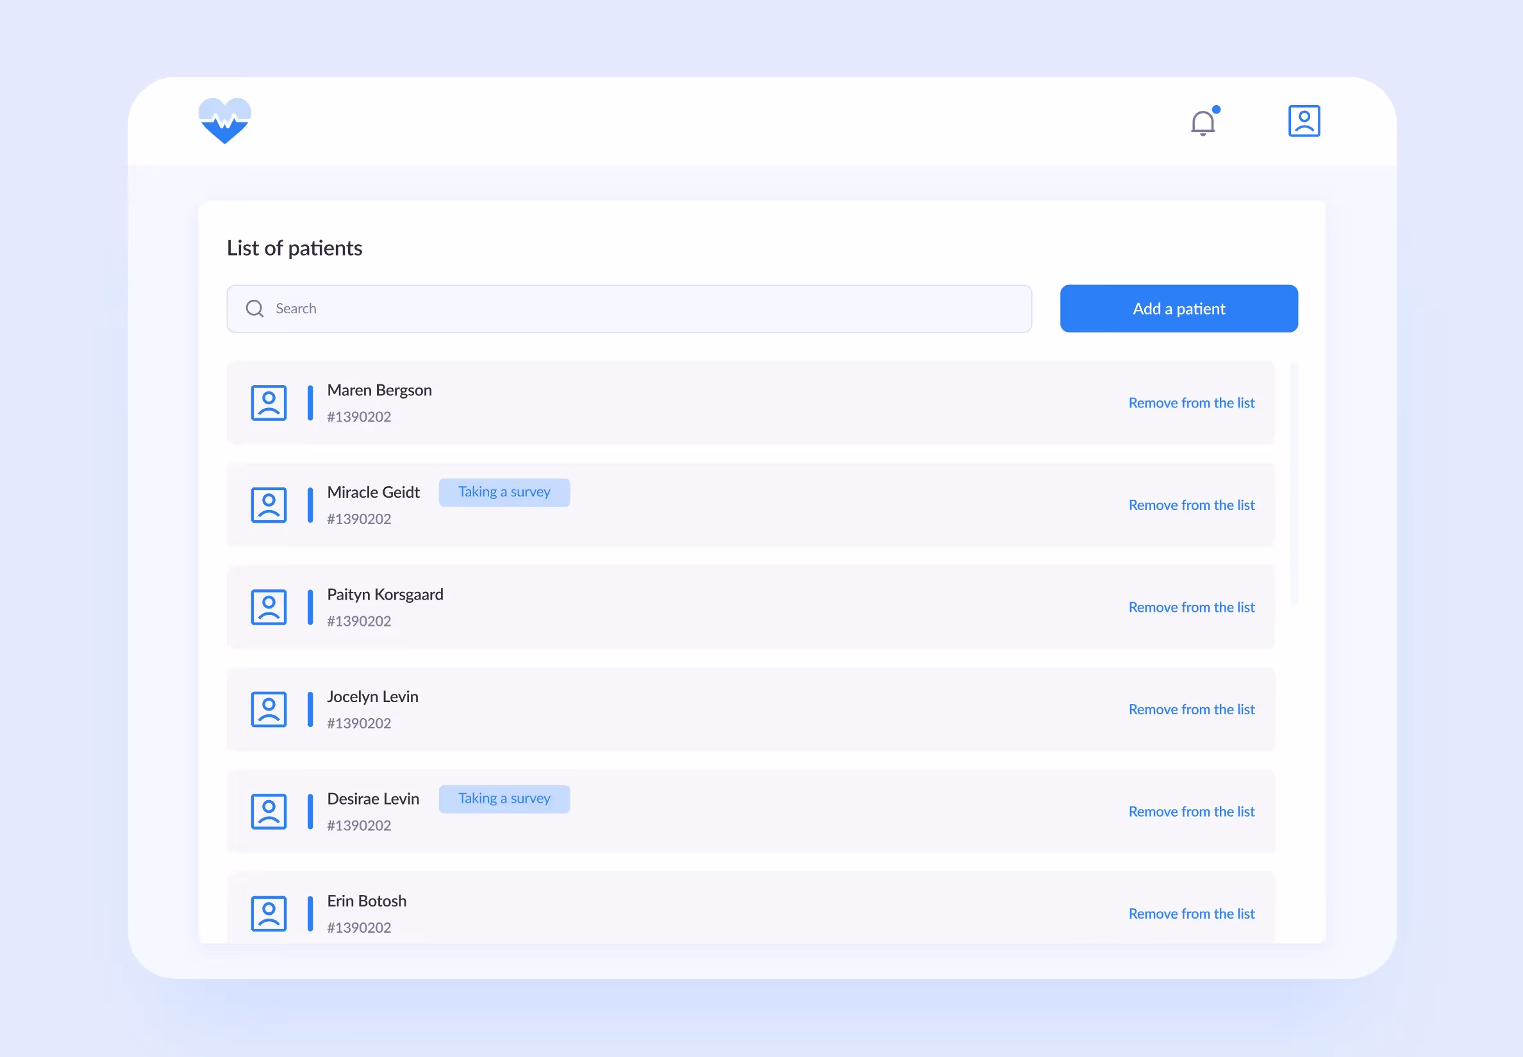Click Erin Botosh's avatar icon
Image resolution: width=1523 pixels, height=1057 pixels.
point(269,914)
